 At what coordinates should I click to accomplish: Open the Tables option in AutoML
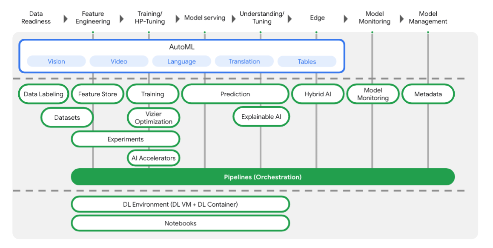307,61
